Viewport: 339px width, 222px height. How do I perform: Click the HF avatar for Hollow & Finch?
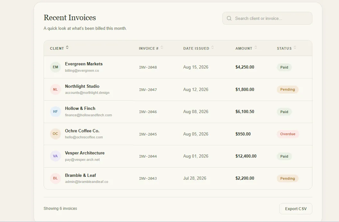(x=55, y=112)
